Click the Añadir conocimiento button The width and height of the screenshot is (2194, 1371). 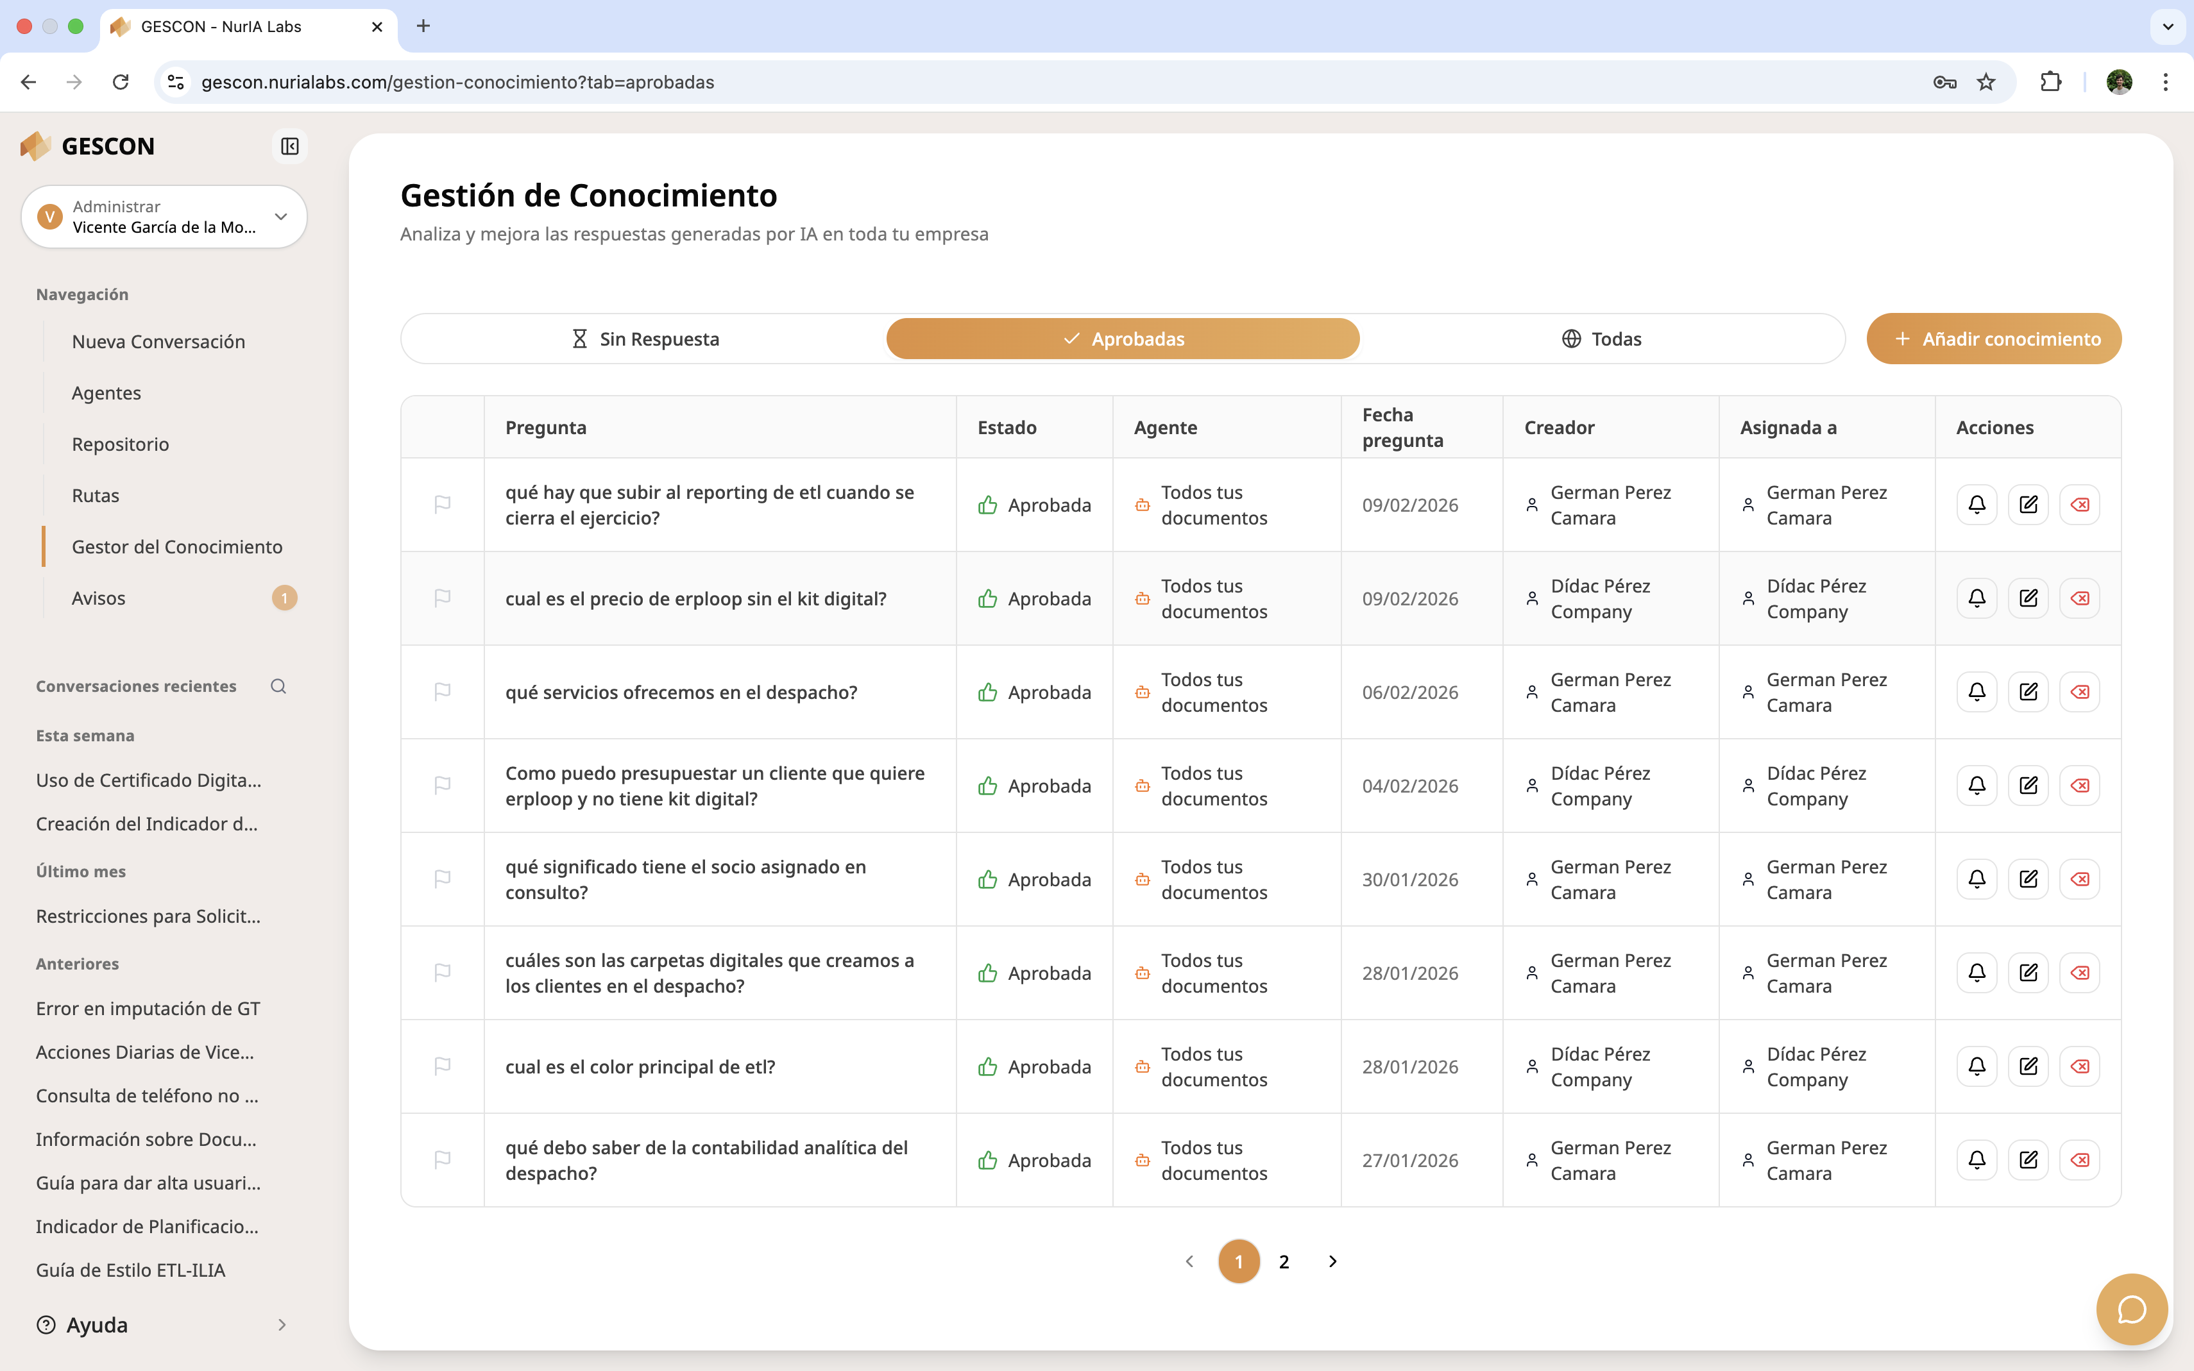tap(1994, 339)
